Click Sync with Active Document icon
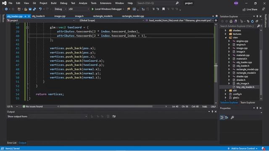The height and width of the screenshot is (151, 269). 248,21
